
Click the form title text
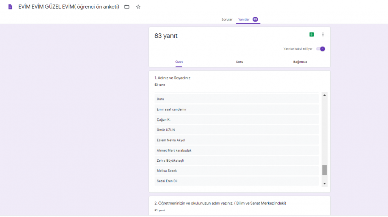[x=69, y=7]
